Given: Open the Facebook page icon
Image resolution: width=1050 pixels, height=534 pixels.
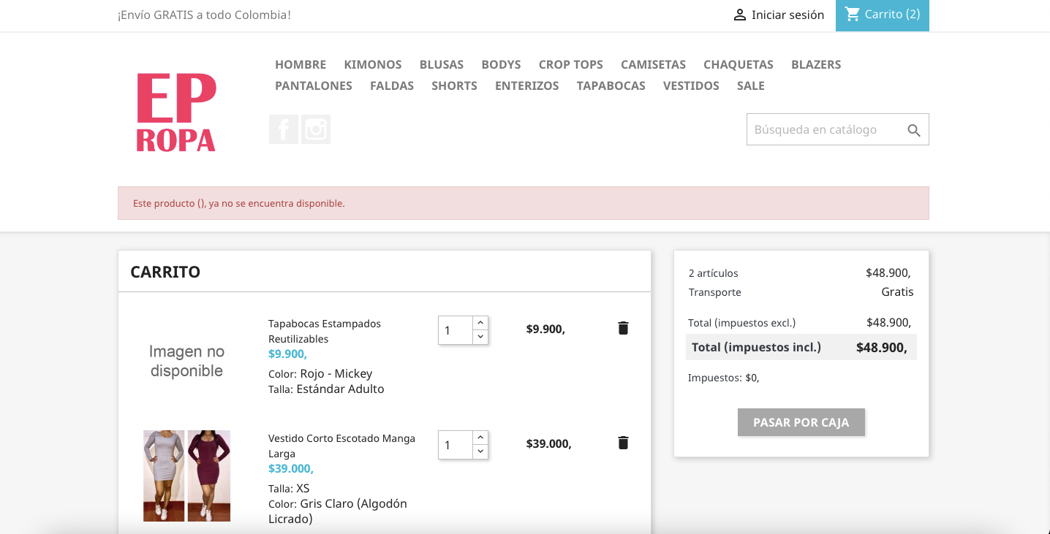Looking at the screenshot, I should tap(283, 129).
